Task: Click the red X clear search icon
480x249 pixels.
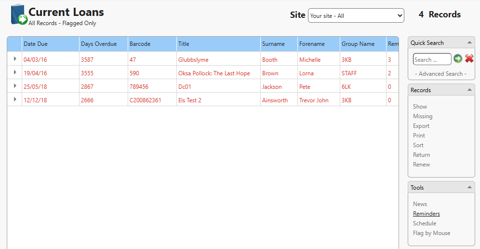Action: pyautogui.click(x=469, y=59)
